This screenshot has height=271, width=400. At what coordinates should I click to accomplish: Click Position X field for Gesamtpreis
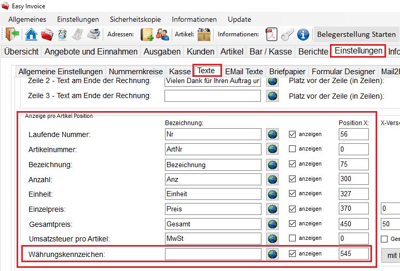(x=353, y=224)
